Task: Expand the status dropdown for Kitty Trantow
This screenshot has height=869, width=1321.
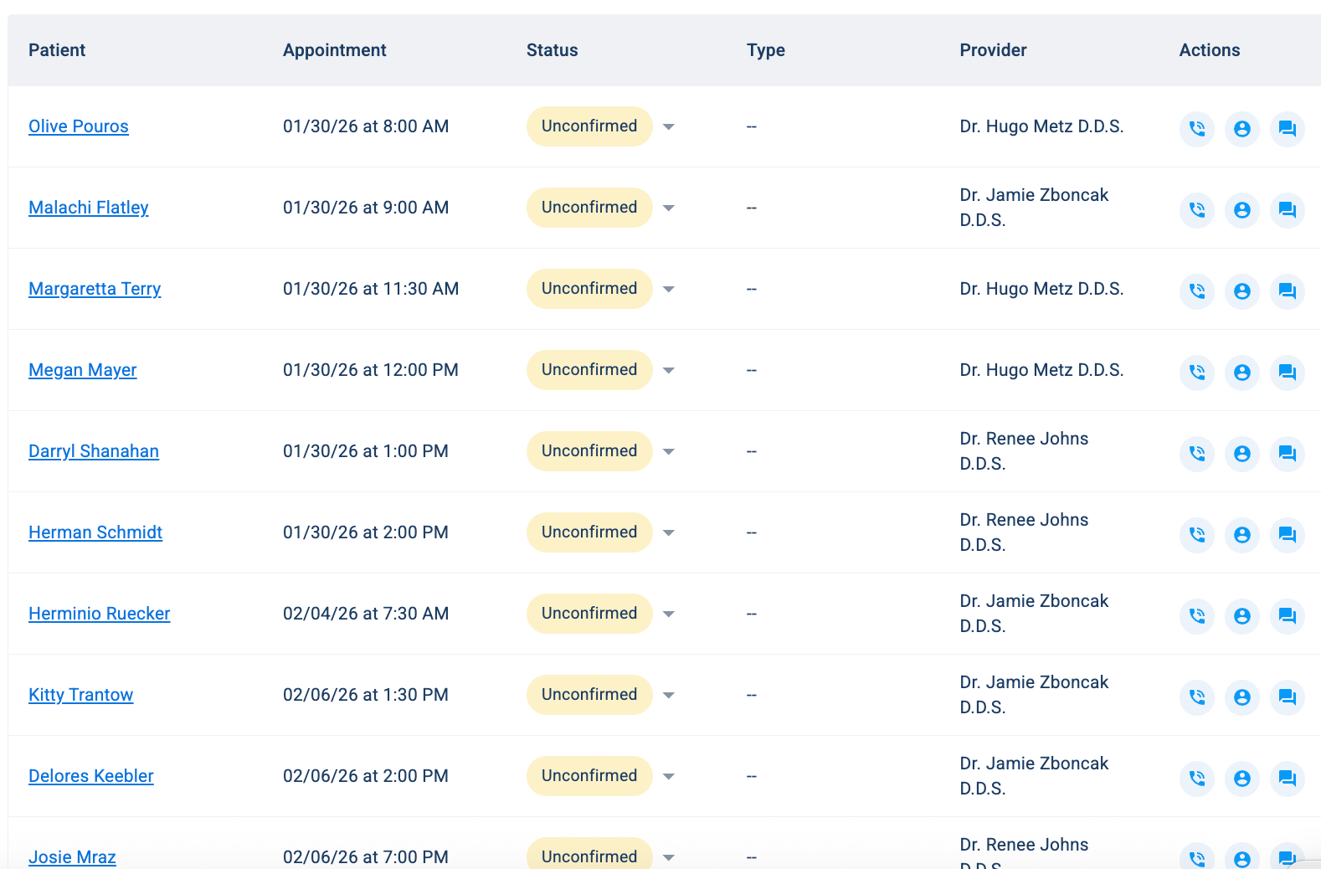Action: pos(669,696)
